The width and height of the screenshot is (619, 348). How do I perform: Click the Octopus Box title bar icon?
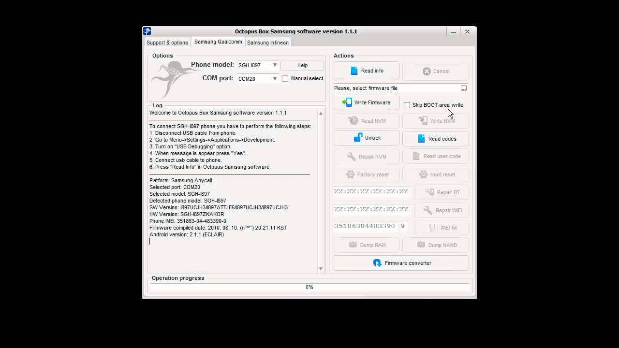(x=147, y=31)
